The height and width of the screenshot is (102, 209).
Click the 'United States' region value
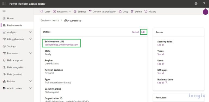coord(52,64)
